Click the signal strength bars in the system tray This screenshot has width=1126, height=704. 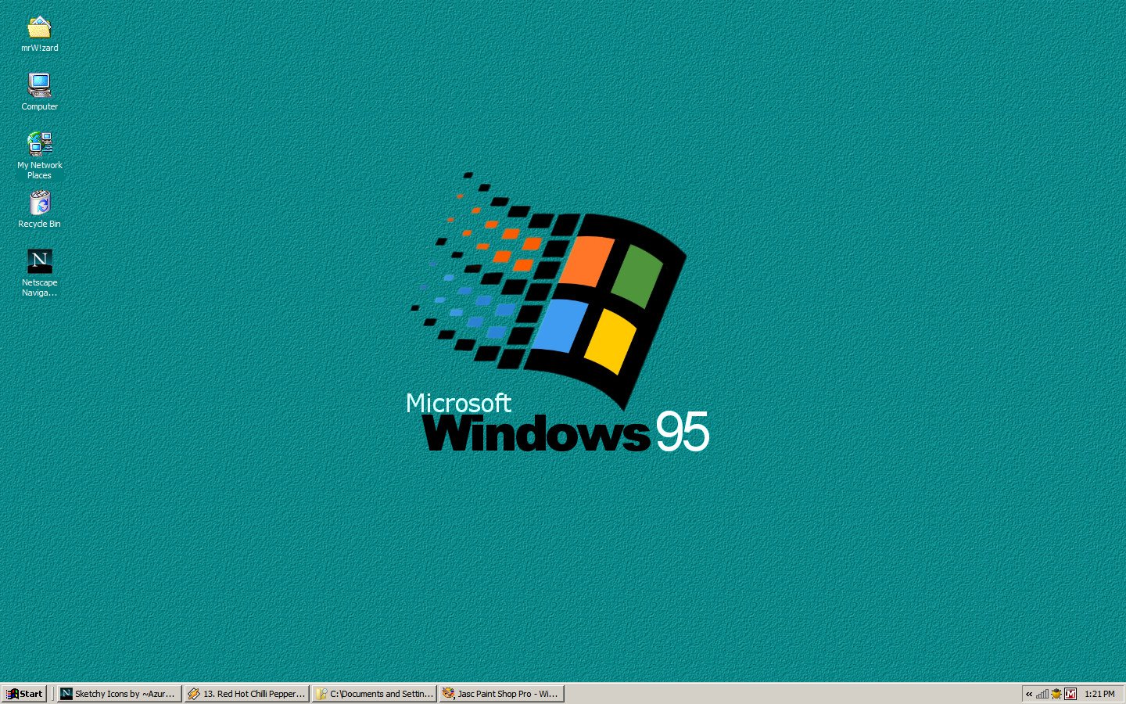point(1042,695)
